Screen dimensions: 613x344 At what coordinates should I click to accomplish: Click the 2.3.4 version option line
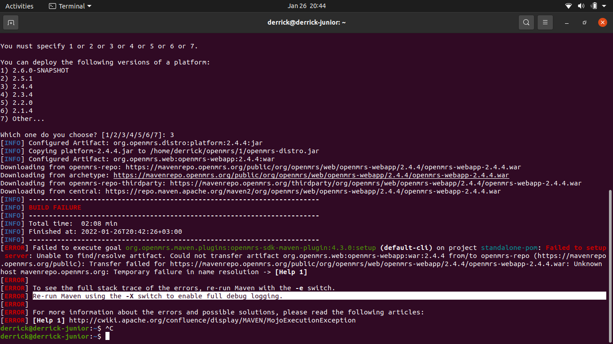coord(17,95)
